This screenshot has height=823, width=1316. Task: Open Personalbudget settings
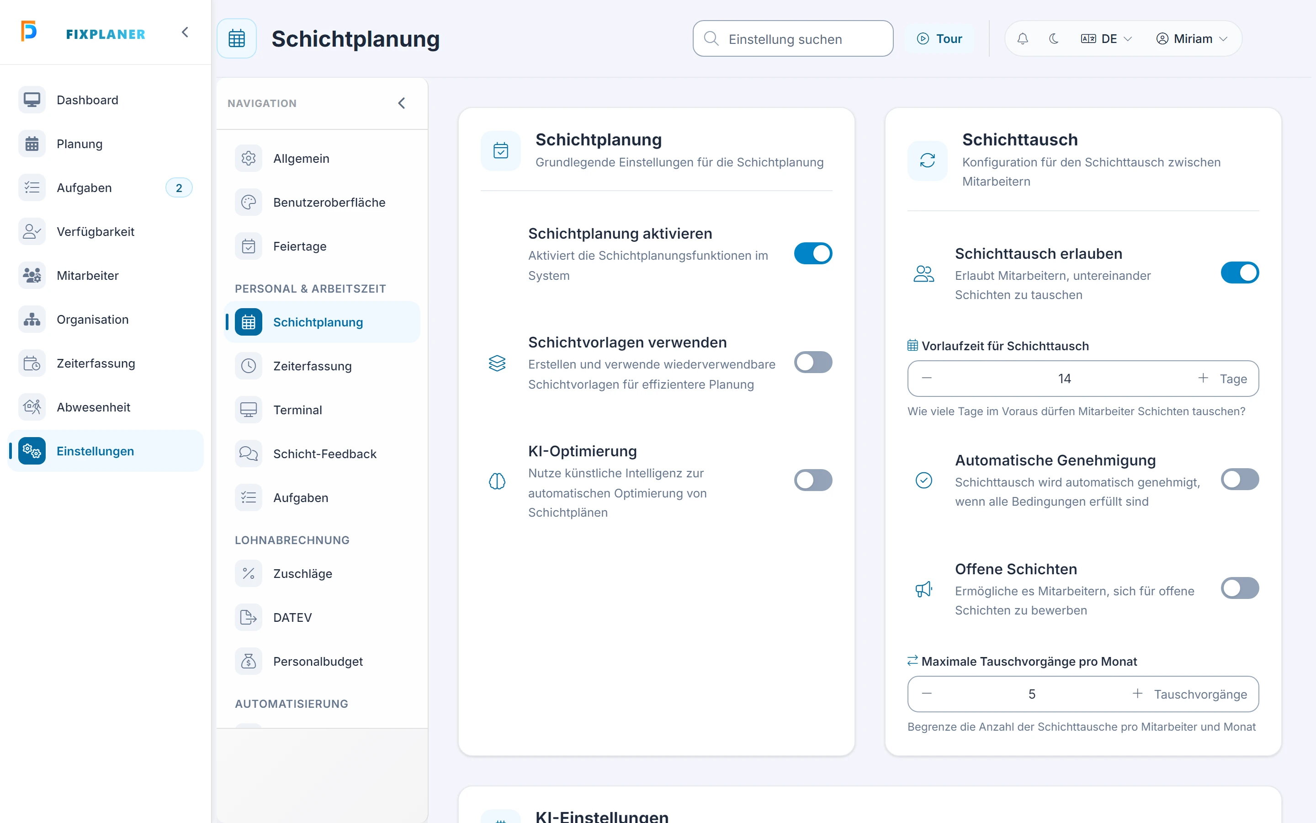(322, 661)
